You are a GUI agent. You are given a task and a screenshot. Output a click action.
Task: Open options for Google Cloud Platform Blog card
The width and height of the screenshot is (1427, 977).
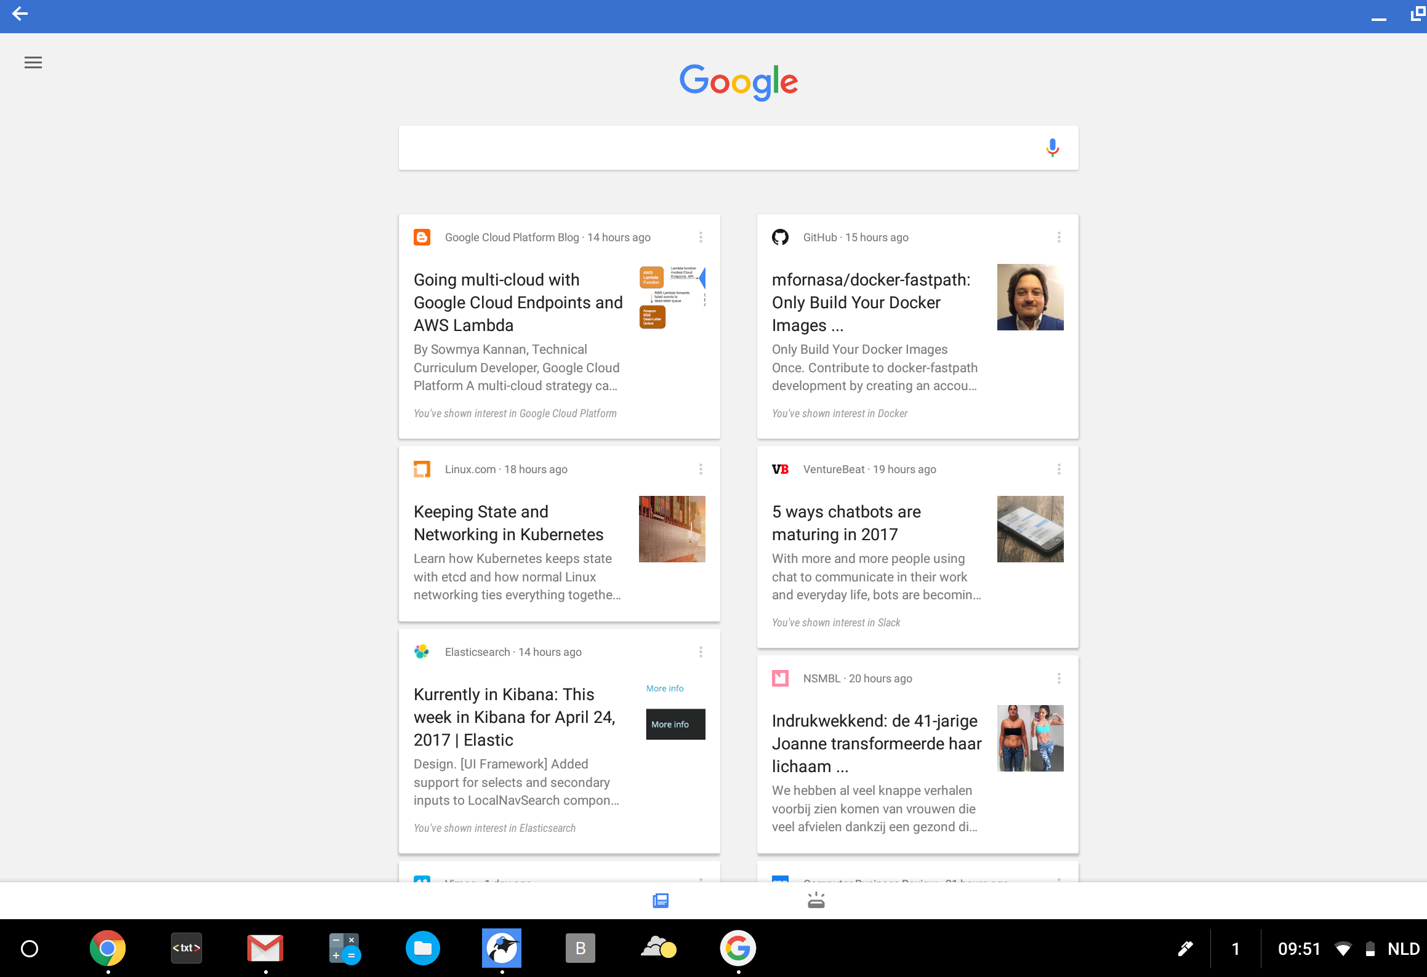701,237
